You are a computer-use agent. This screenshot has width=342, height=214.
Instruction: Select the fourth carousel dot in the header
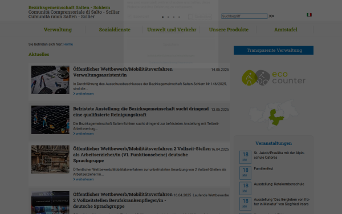pyautogui.click(x=179, y=17)
